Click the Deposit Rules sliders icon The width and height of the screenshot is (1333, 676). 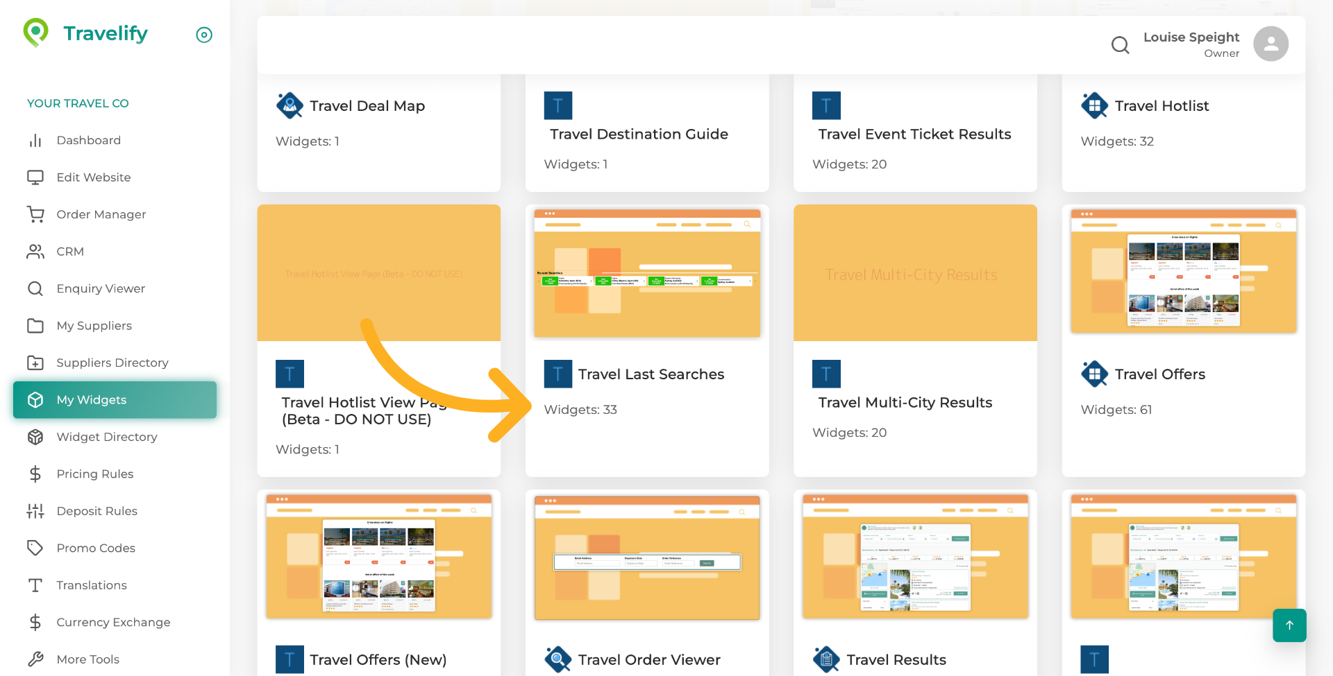coord(35,511)
